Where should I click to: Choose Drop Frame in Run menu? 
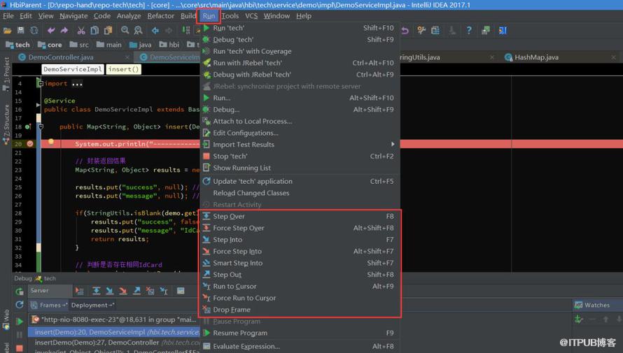300,310
